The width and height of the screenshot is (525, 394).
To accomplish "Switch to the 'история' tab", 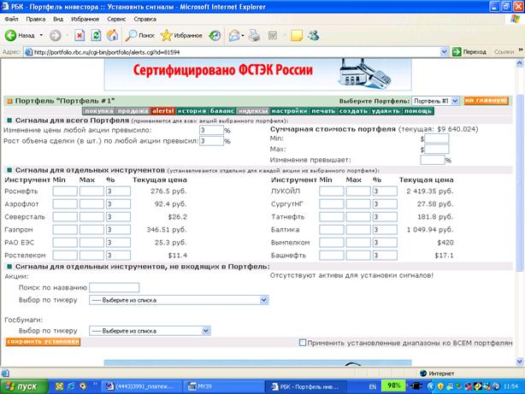I will [192, 111].
